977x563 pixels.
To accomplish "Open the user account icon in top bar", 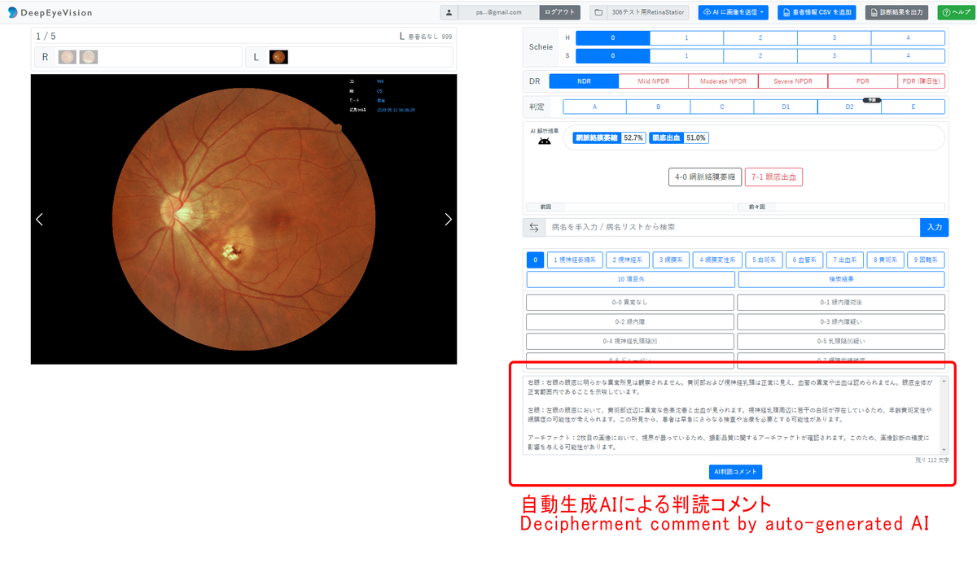I will (x=450, y=12).
